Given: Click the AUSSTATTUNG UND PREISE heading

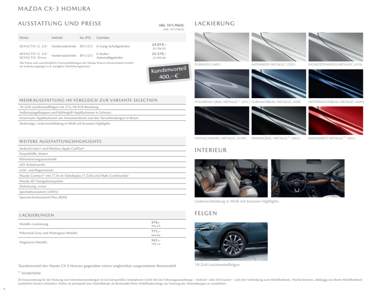Looking at the screenshot, I should (x=59, y=23).
